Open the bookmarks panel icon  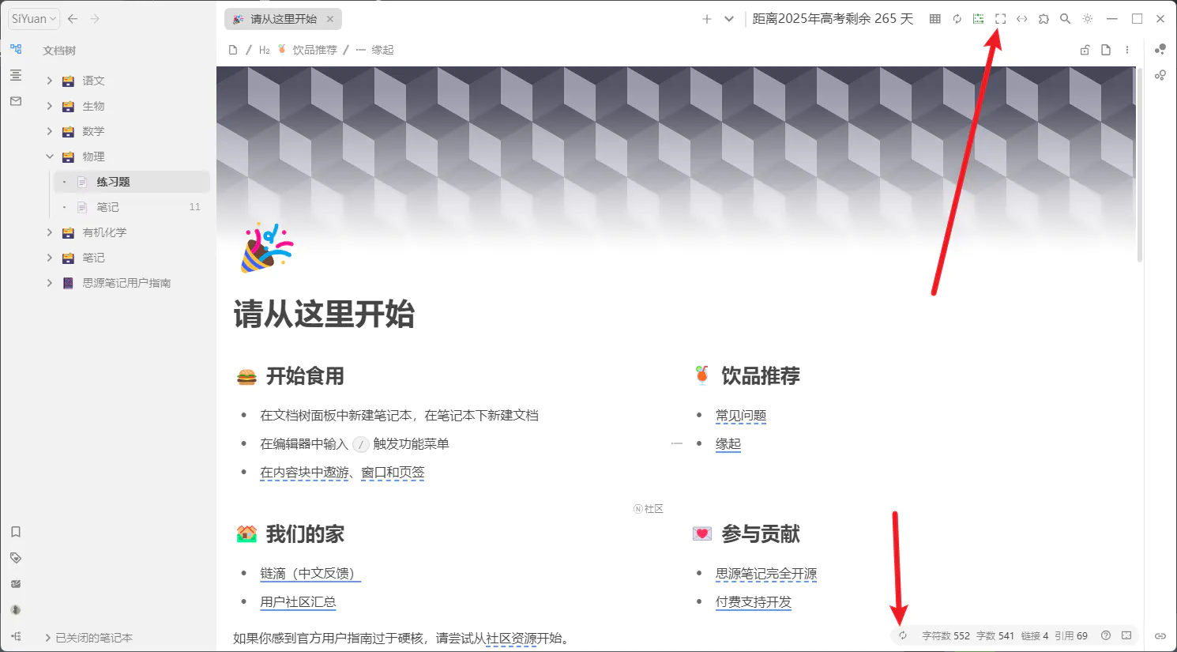click(x=16, y=532)
